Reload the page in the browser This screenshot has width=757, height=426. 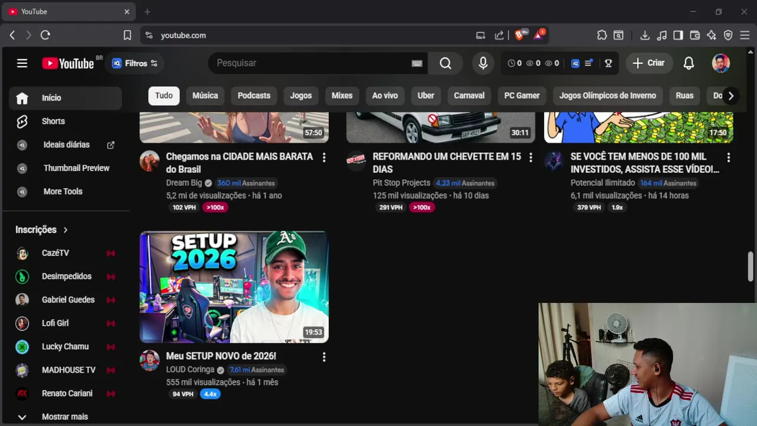pyautogui.click(x=45, y=35)
